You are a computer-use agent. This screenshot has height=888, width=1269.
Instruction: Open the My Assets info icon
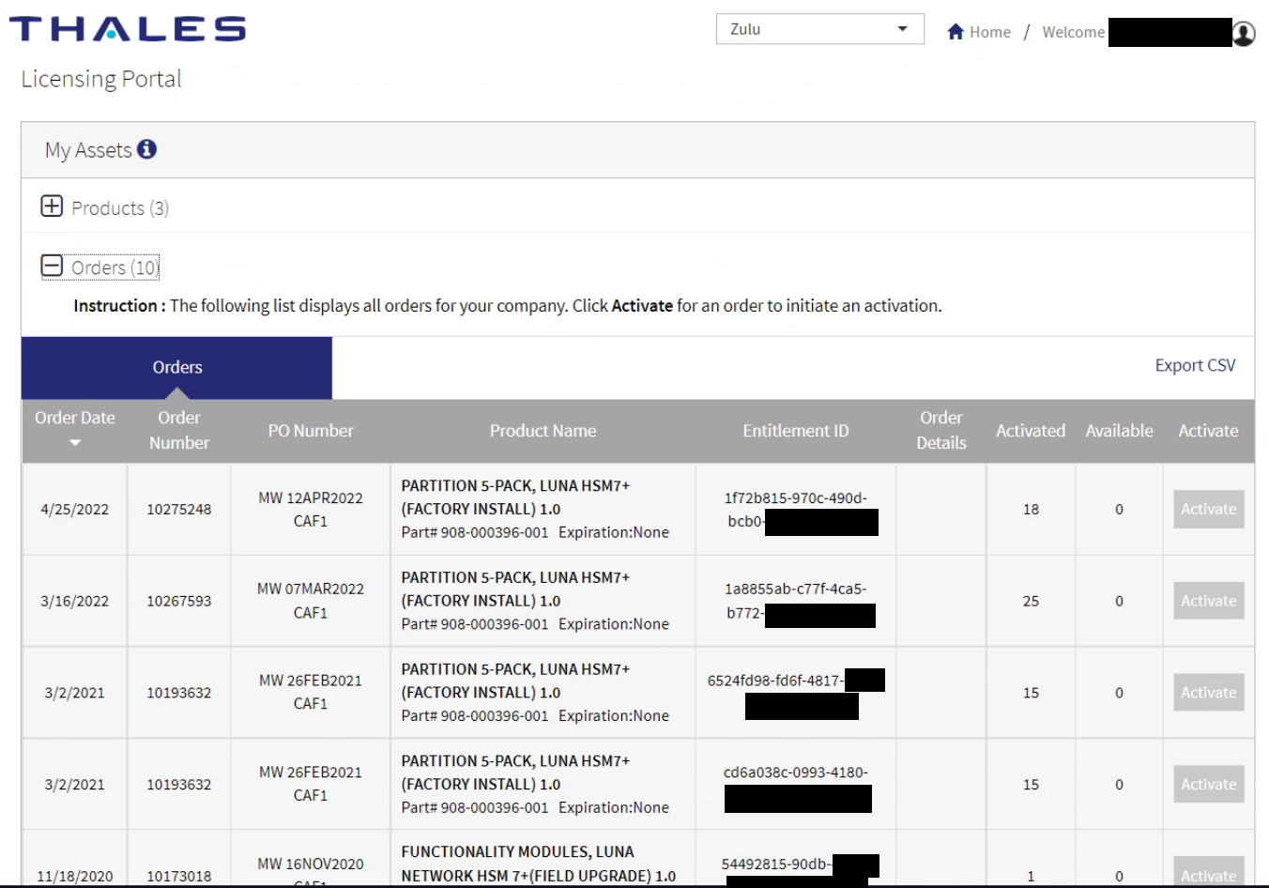click(x=146, y=149)
